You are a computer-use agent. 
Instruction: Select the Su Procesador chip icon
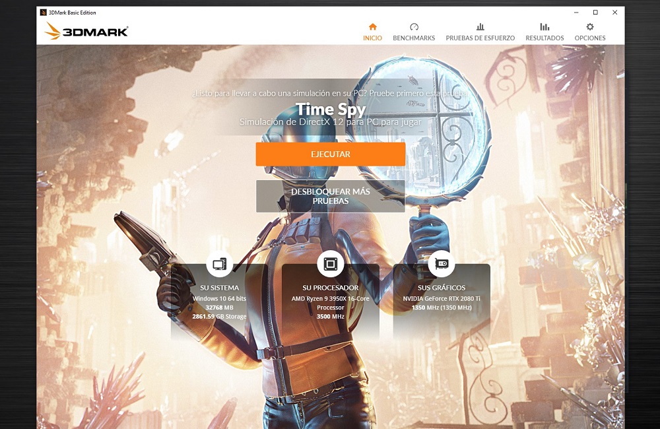(330, 264)
